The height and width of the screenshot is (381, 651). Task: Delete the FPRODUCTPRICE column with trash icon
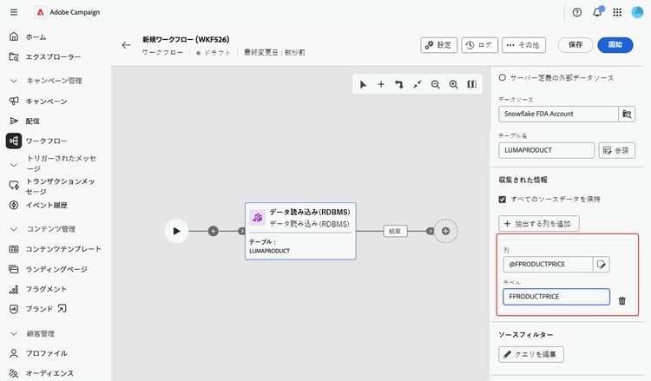coord(622,300)
